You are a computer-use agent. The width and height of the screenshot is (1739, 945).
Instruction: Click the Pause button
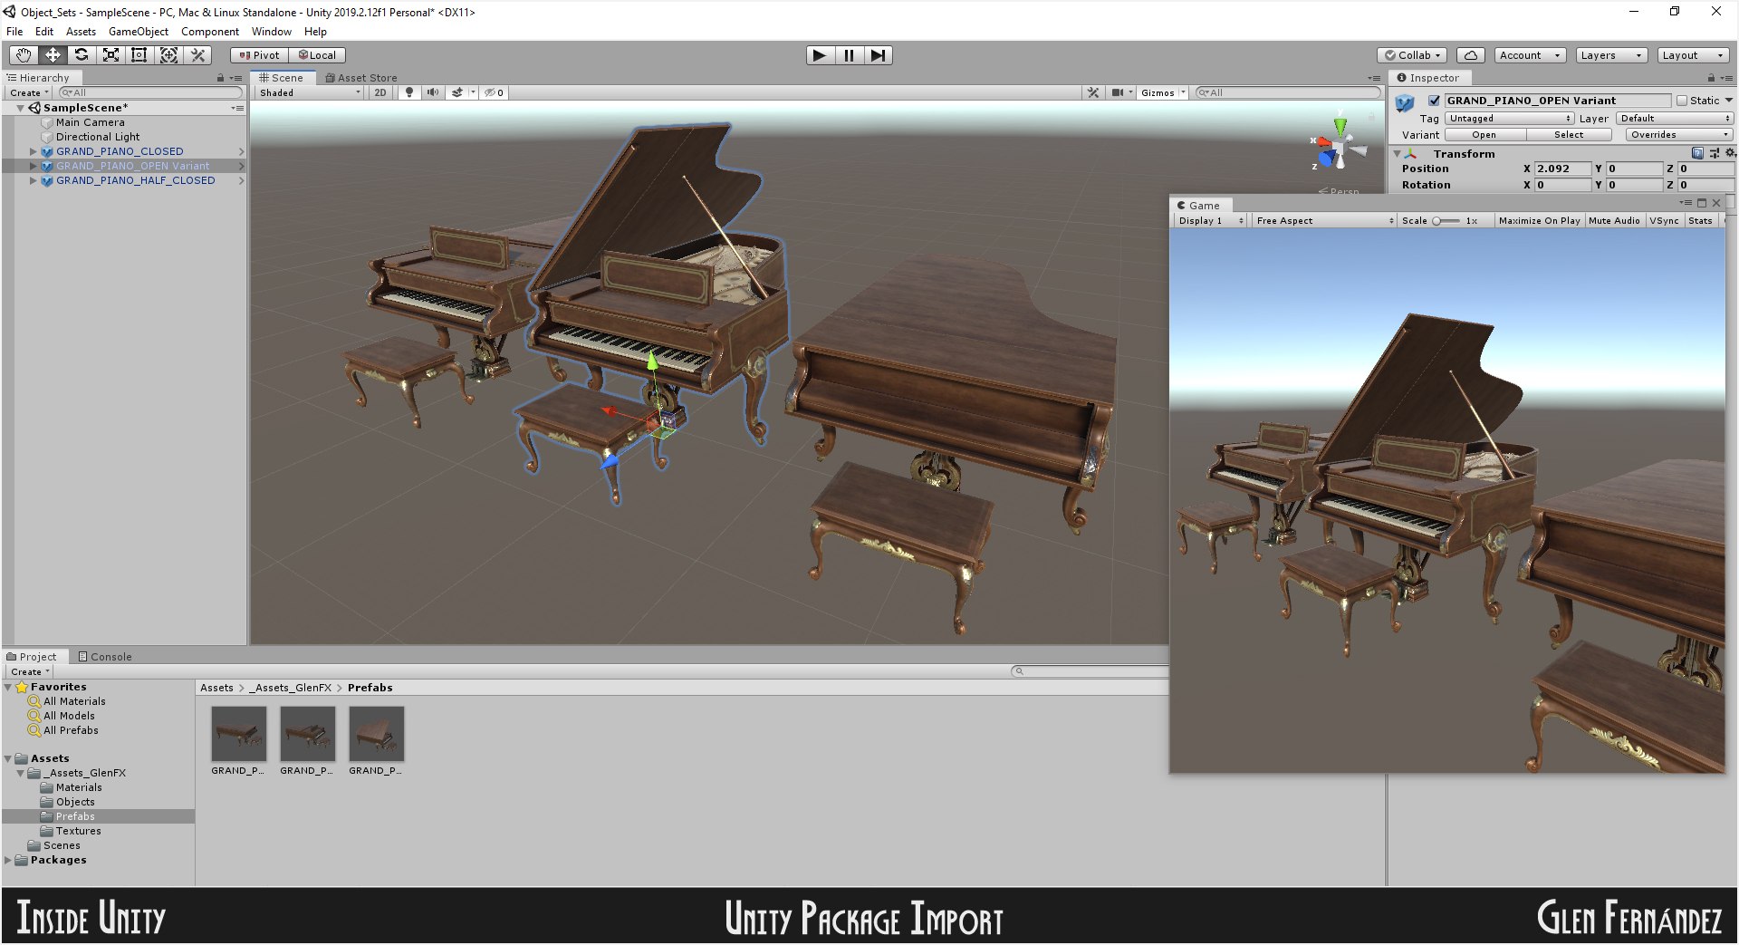[849, 55]
